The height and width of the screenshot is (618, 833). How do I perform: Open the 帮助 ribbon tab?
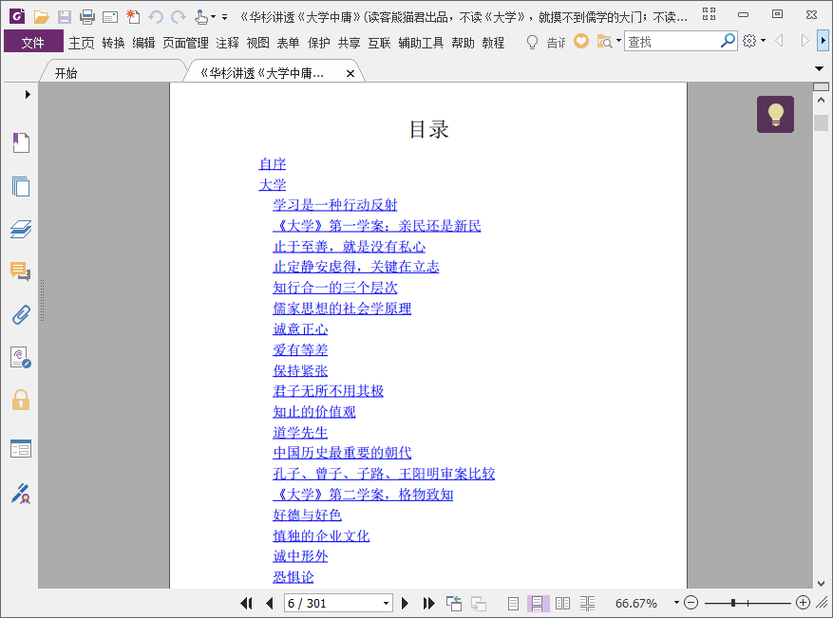[463, 43]
